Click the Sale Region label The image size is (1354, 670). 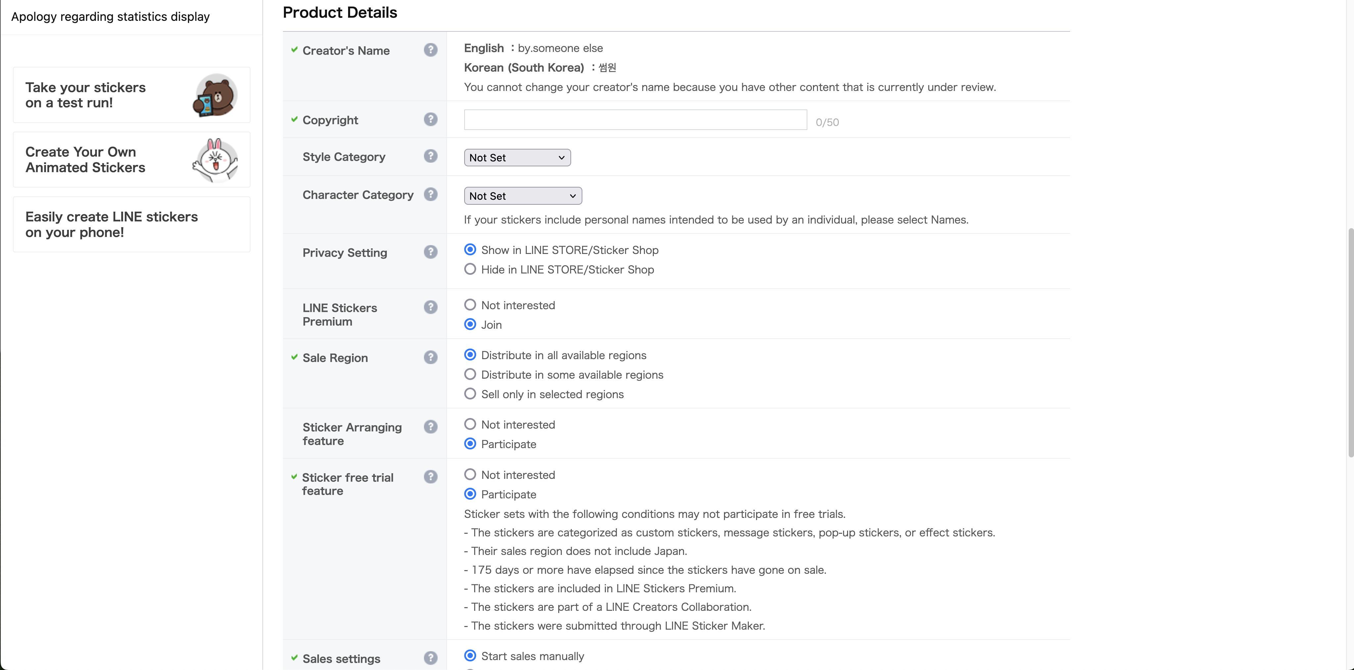pos(335,358)
